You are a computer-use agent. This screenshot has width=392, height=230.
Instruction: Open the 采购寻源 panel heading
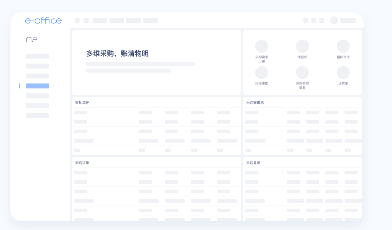tap(253, 163)
